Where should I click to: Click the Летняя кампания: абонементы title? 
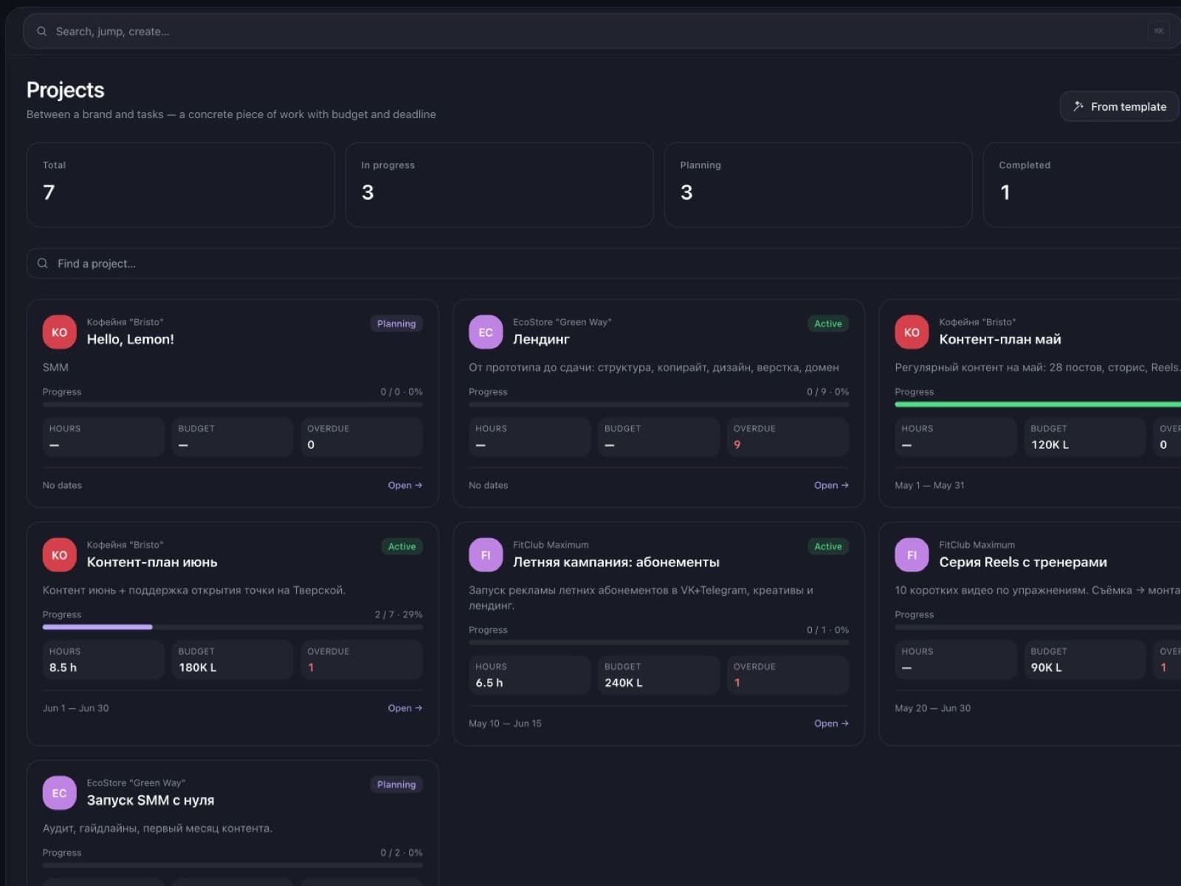(616, 563)
